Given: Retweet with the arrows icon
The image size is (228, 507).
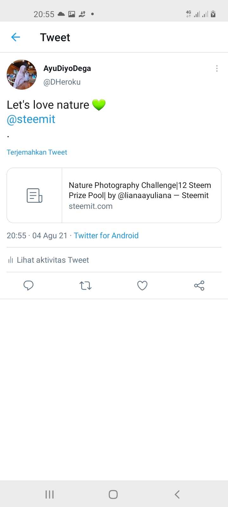Looking at the screenshot, I should (x=85, y=286).
